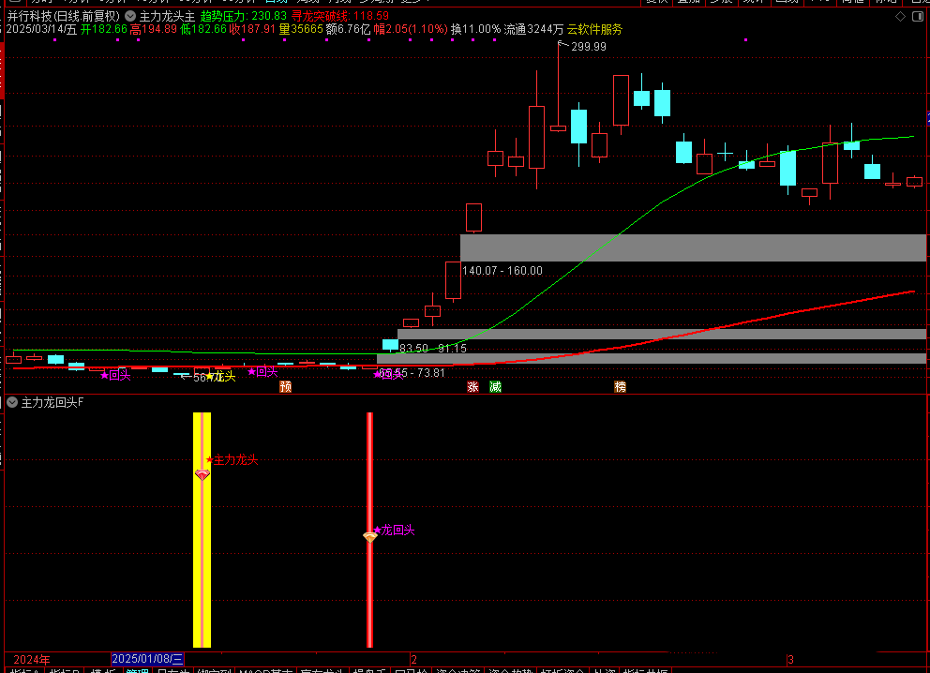Click the red gem icon beside 主力龙头
The image size is (930, 673).
click(x=202, y=475)
